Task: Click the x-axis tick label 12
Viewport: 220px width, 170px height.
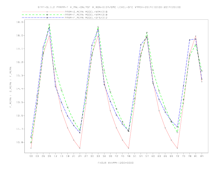Action: click(56, 156)
